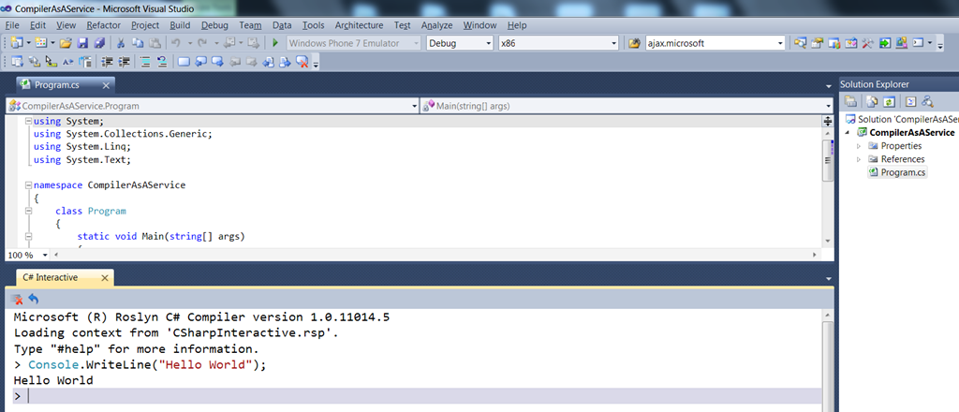Click the Solution Explorer search-glass icon
The image size is (959, 412).
(928, 101)
